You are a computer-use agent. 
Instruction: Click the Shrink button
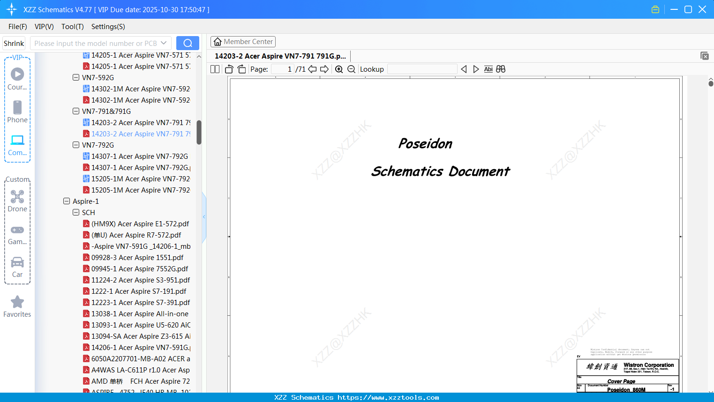pyautogui.click(x=14, y=43)
